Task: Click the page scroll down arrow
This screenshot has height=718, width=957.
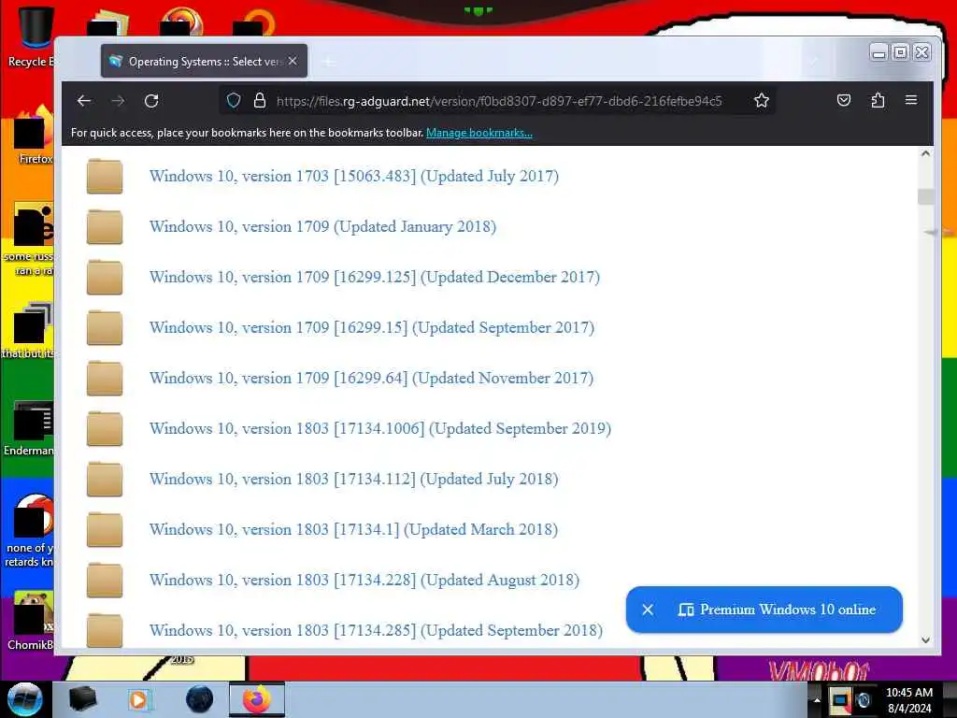Action: pyautogui.click(x=925, y=639)
